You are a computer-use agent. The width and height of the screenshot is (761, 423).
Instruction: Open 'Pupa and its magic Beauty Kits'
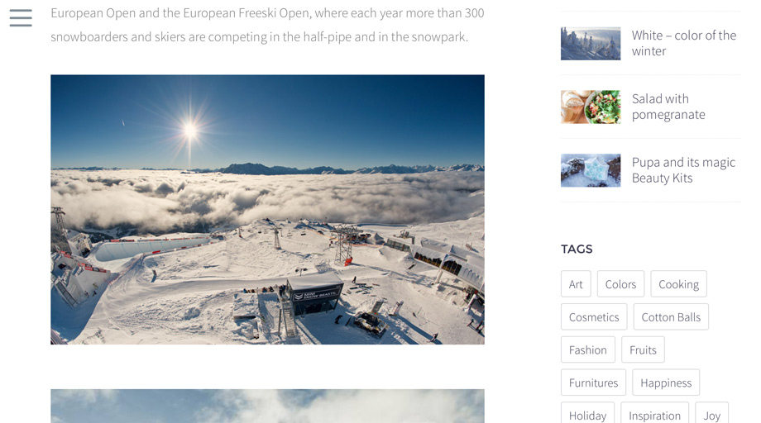[683, 170]
